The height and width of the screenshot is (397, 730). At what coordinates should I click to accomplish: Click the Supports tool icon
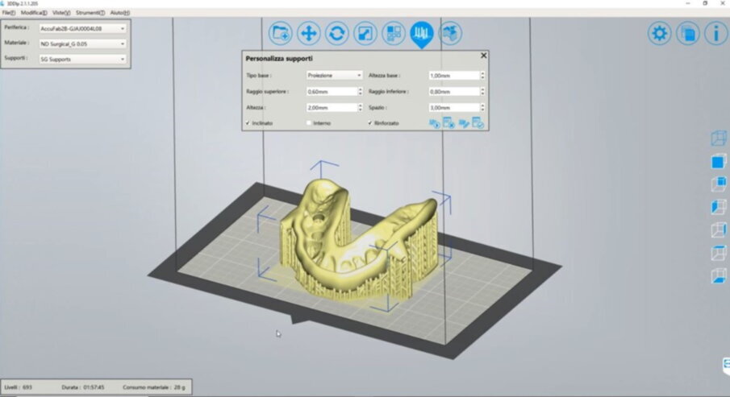[421, 33]
